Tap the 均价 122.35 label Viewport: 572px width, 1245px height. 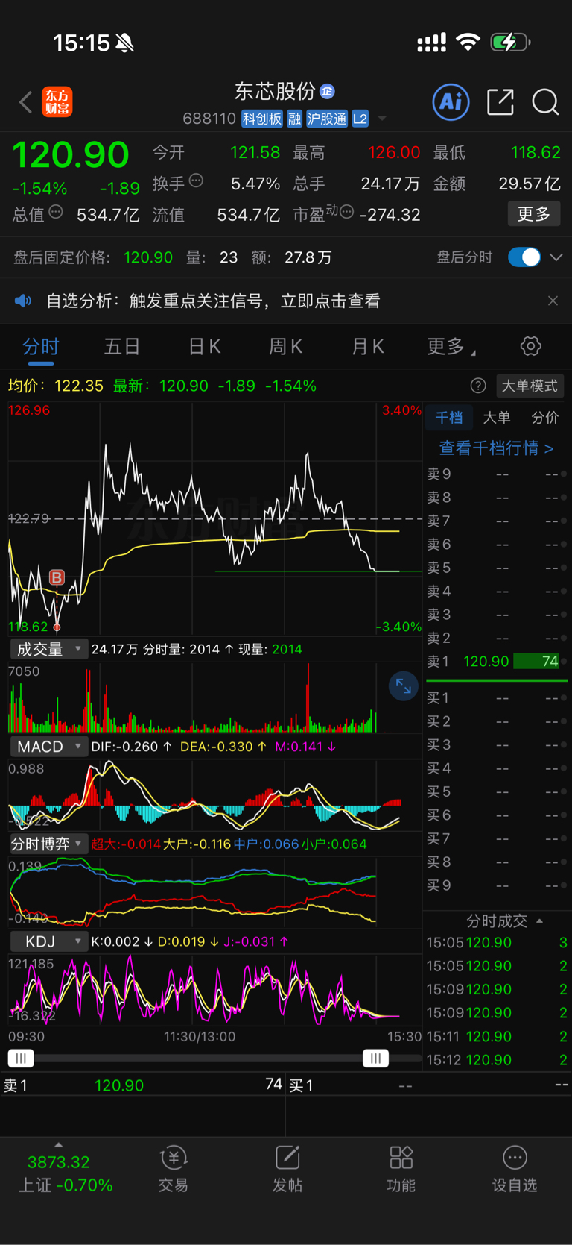pos(56,386)
